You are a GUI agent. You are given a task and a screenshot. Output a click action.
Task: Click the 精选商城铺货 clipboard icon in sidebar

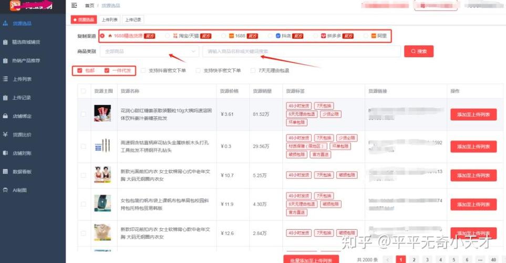pos(5,42)
